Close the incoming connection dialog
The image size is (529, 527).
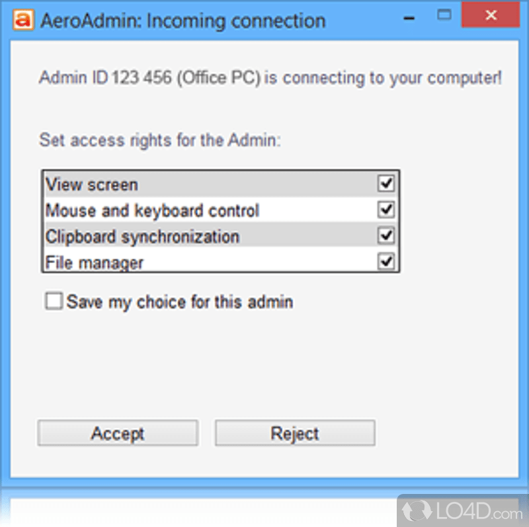tap(491, 16)
